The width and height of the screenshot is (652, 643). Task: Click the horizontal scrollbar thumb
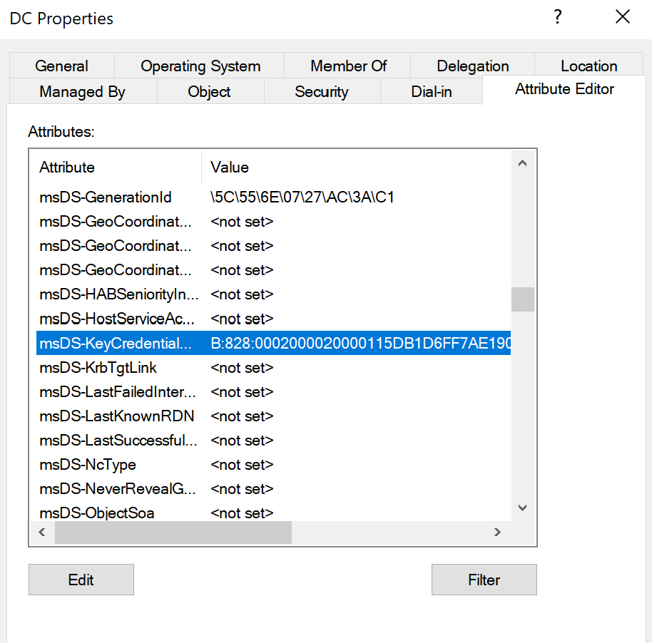[173, 533]
